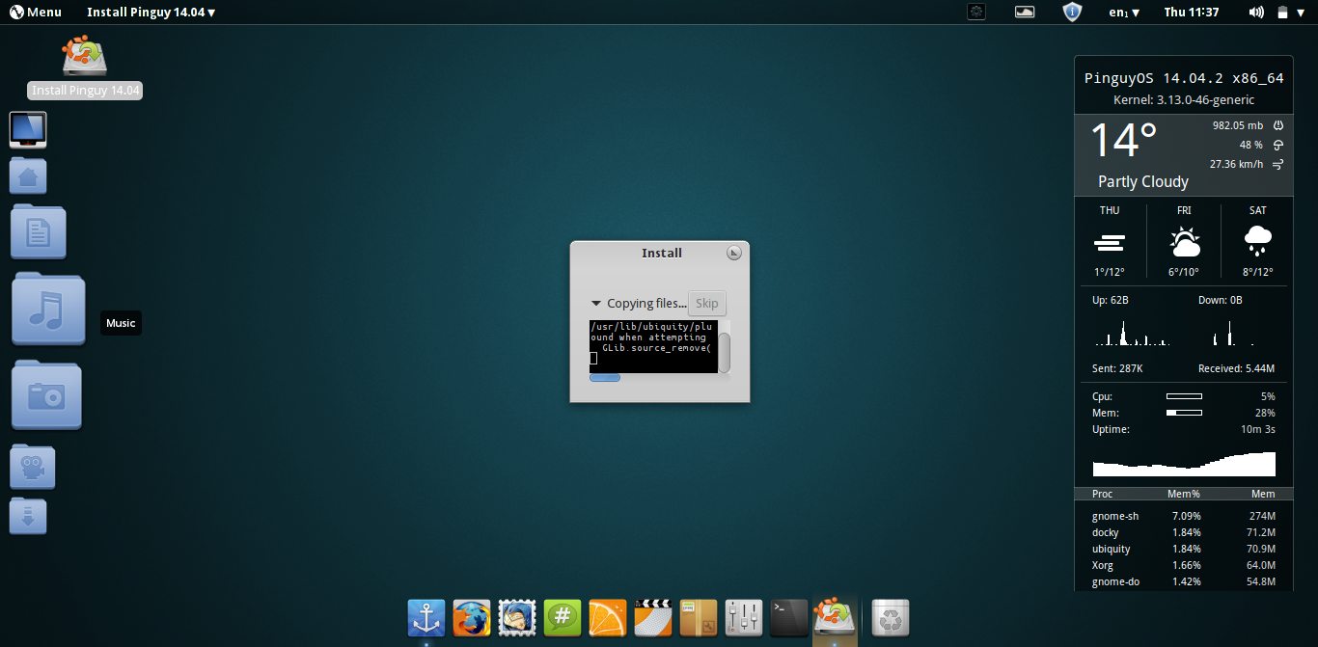The image size is (1318, 647).
Task: Click the 'Copying files...' label
Action: click(x=646, y=303)
